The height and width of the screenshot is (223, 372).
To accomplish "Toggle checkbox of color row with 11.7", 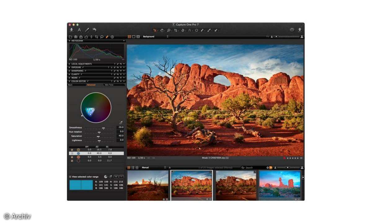I will pyautogui.click(x=72, y=161).
